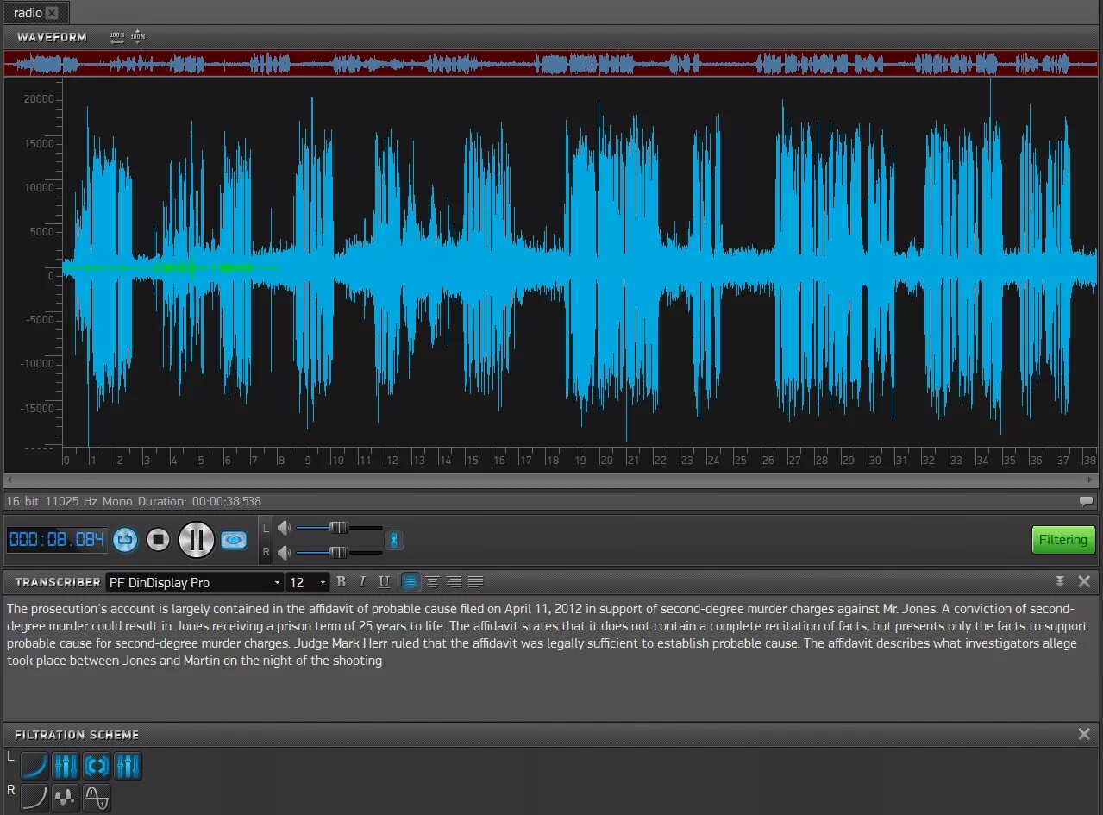
Task: Click the comment bubble status icon
Action: pos(1086,501)
